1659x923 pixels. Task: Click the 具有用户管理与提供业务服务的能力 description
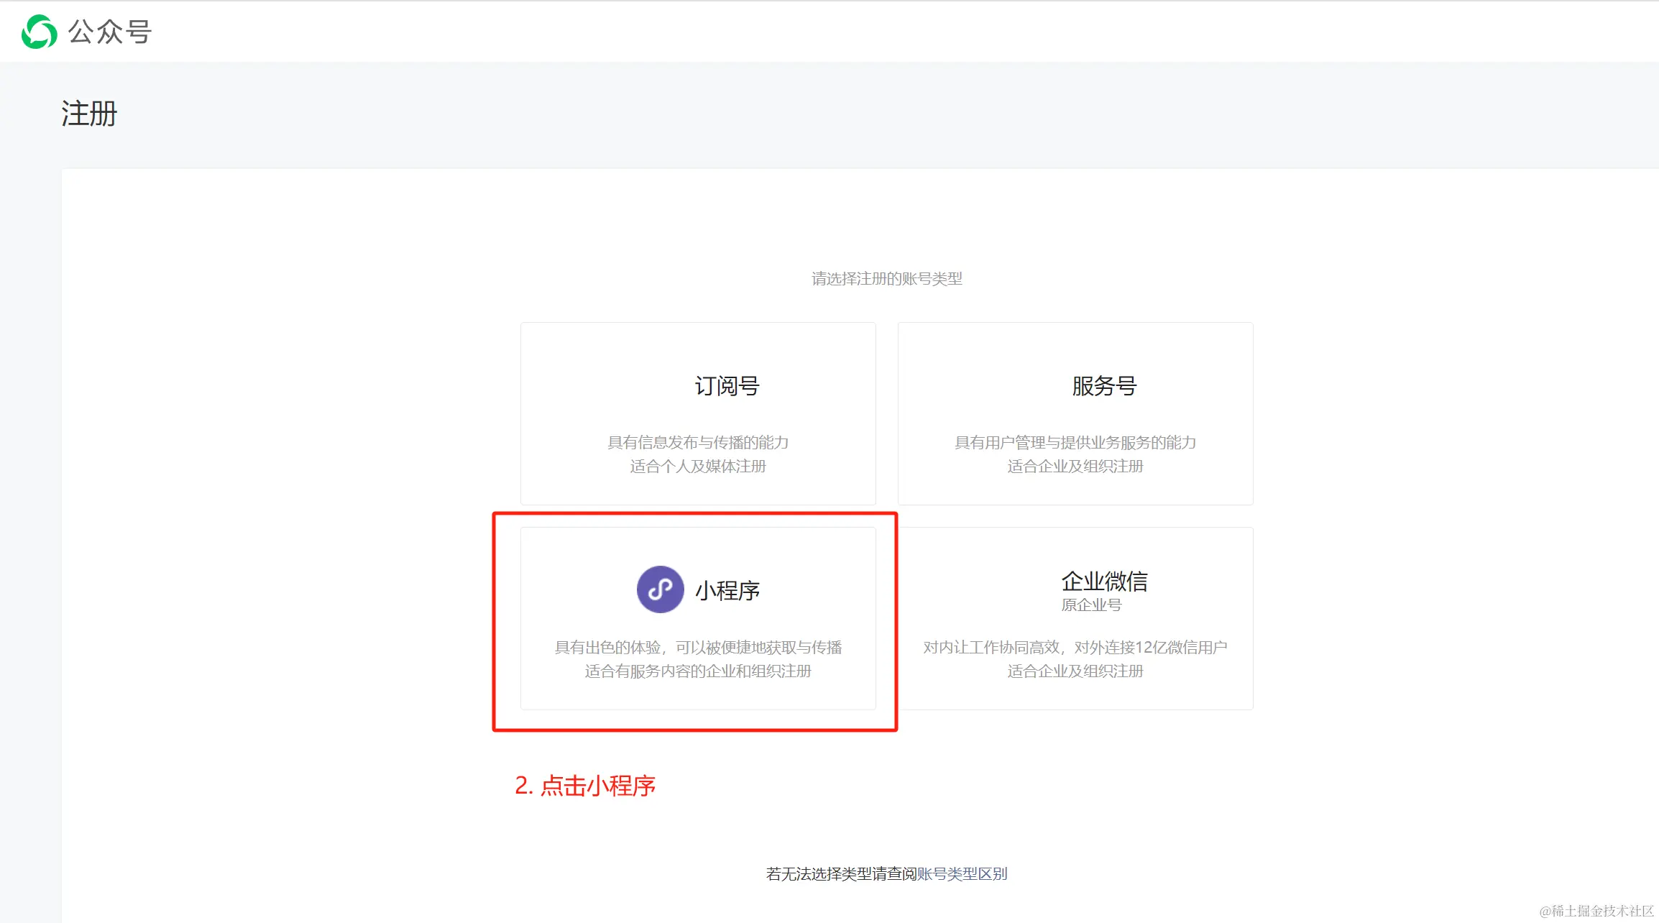1075,442
